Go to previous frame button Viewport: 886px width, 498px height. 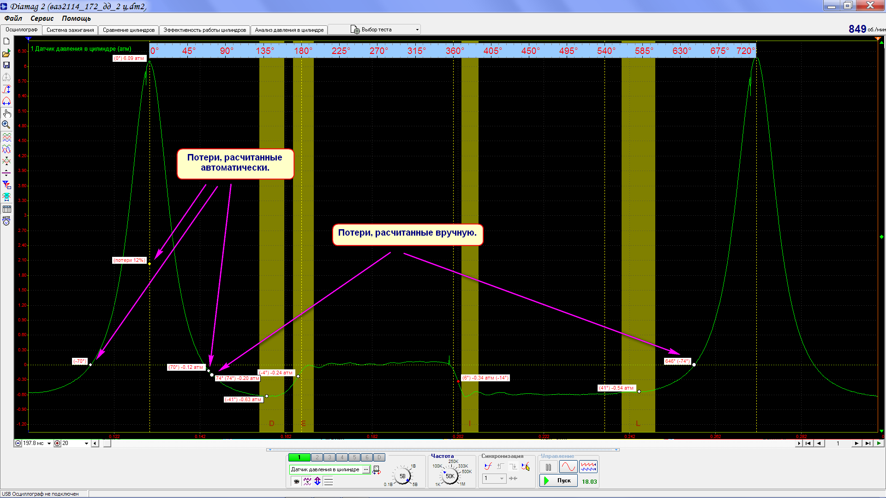point(820,444)
